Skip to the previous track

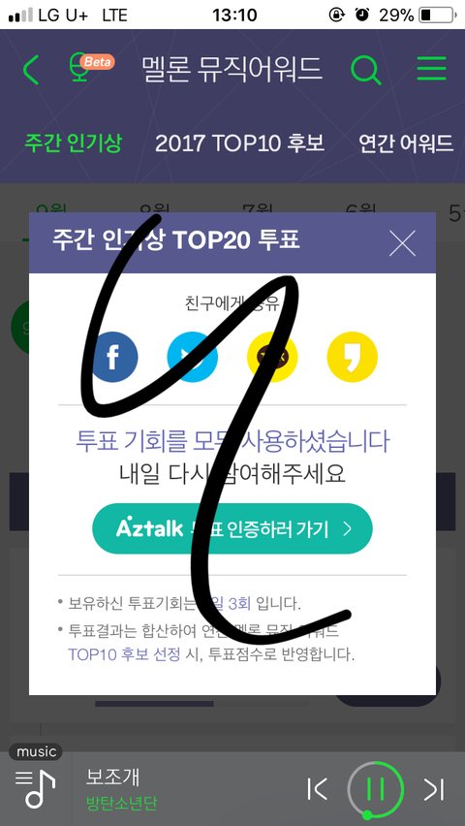318,788
